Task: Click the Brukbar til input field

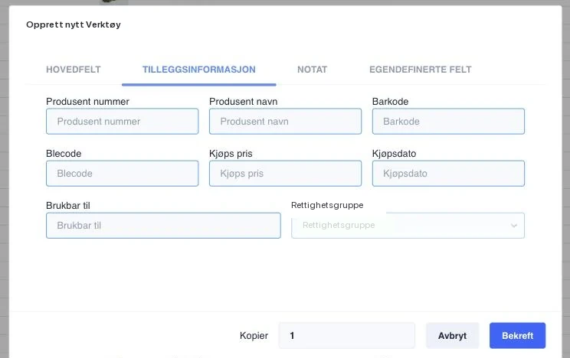Action: point(163,226)
